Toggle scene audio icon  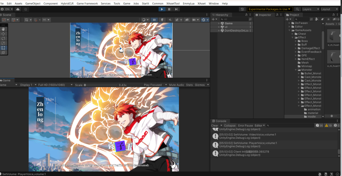170,20
